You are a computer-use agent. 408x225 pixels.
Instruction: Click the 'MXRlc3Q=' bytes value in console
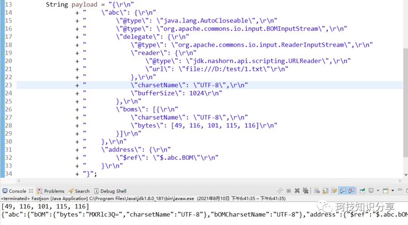(104, 214)
